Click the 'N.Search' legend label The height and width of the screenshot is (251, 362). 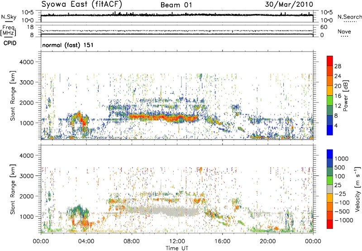coord(349,17)
